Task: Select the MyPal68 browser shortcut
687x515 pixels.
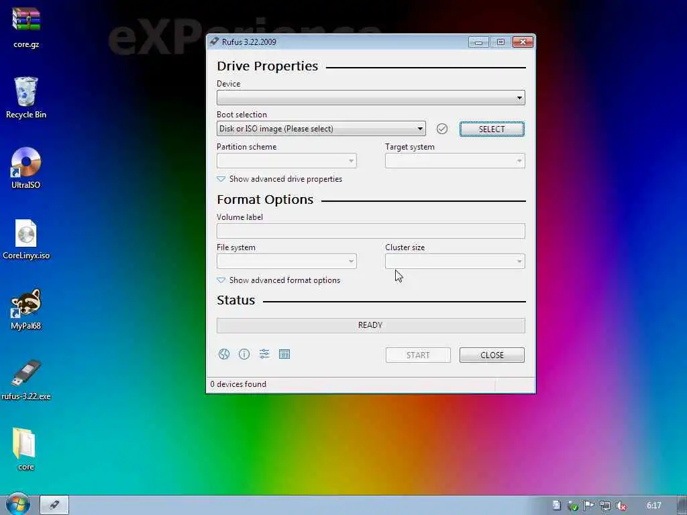Action: point(26,309)
